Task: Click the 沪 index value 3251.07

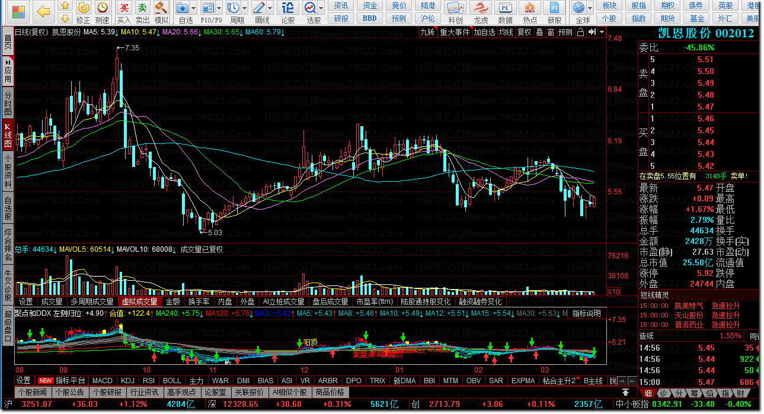Action: (x=37, y=404)
